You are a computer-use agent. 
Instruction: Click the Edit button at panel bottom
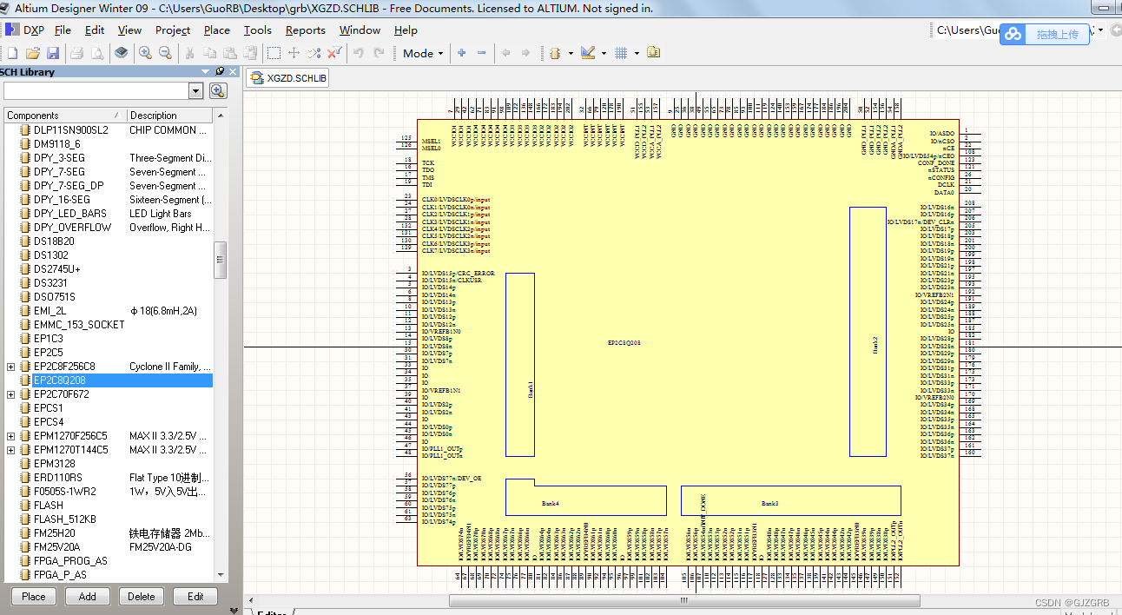(195, 596)
